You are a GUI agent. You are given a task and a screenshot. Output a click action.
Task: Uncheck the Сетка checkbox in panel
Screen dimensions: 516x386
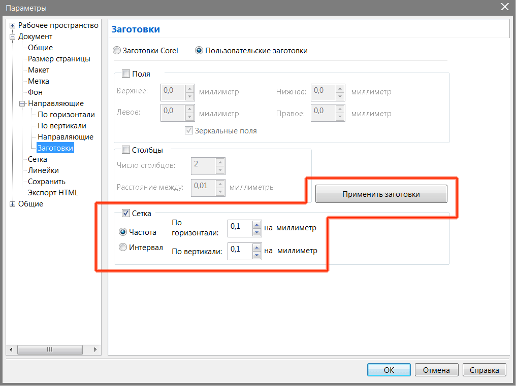[x=126, y=214]
